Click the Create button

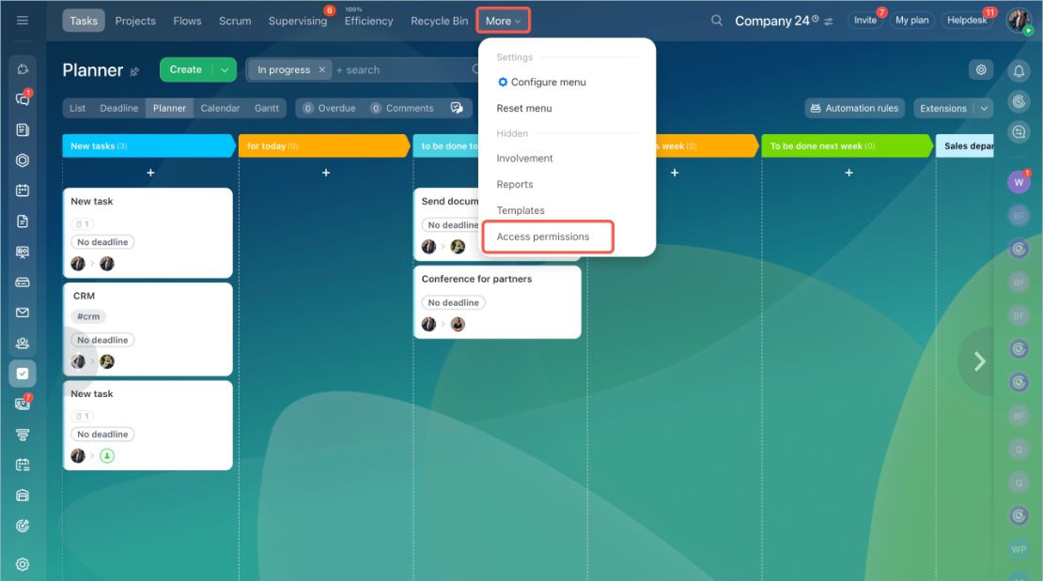point(186,69)
